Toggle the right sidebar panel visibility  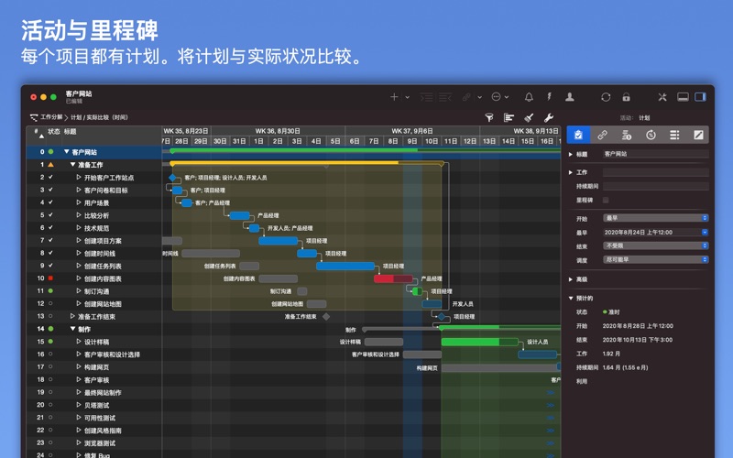tap(701, 97)
